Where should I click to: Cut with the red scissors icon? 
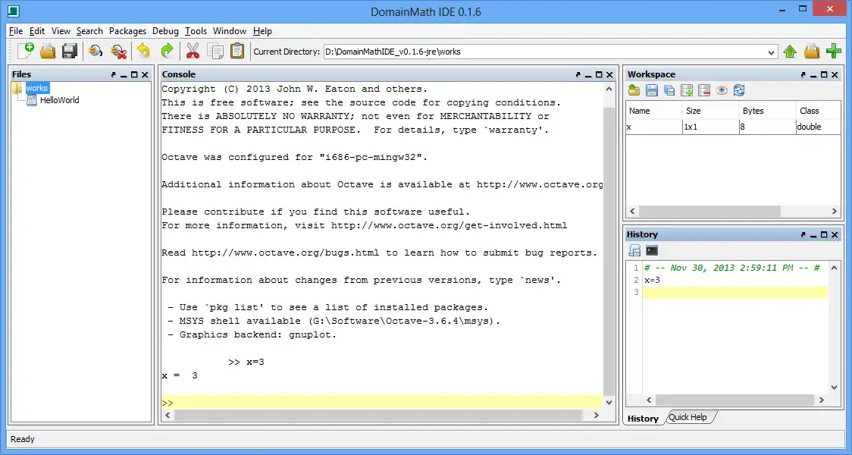pos(193,52)
